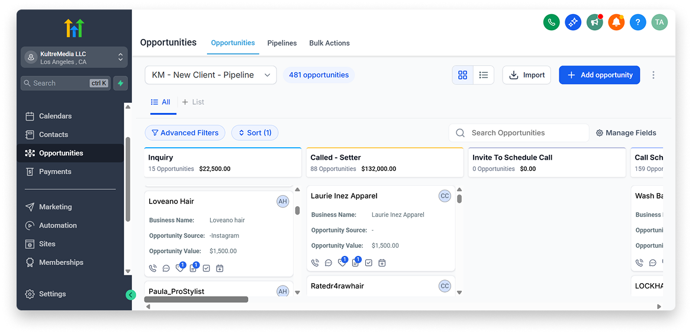
Task: Click the Import button
Action: (x=527, y=75)
